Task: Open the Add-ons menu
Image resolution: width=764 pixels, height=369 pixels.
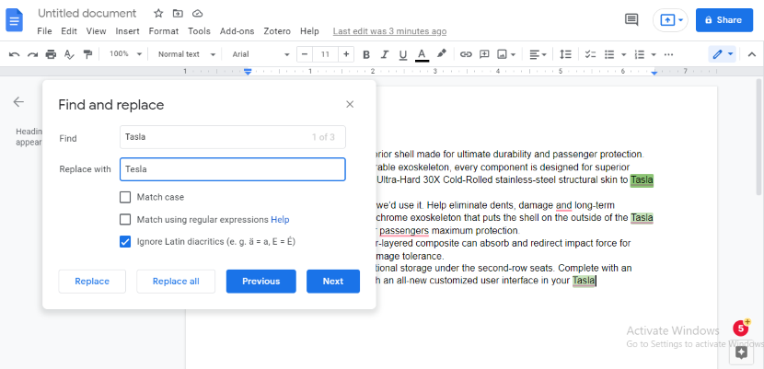Action: coord(237,31)
